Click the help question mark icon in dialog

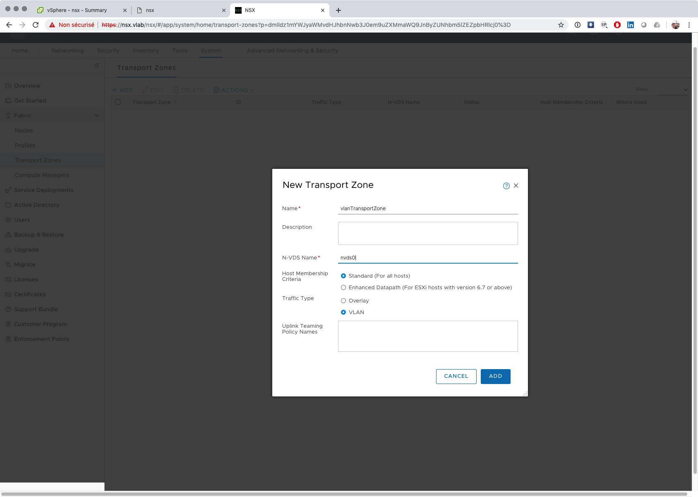coord(506,186)
